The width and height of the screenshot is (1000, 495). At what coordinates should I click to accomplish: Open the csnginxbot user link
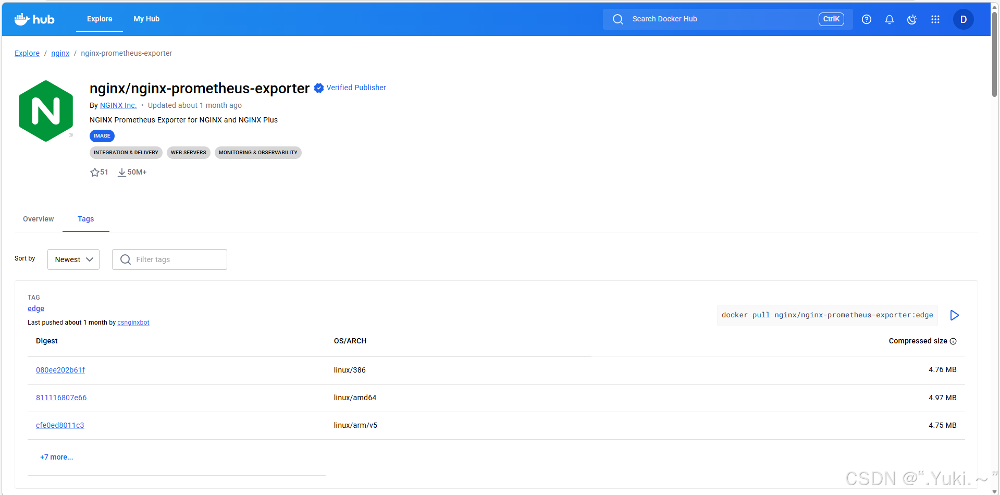(x=133, y=323)
